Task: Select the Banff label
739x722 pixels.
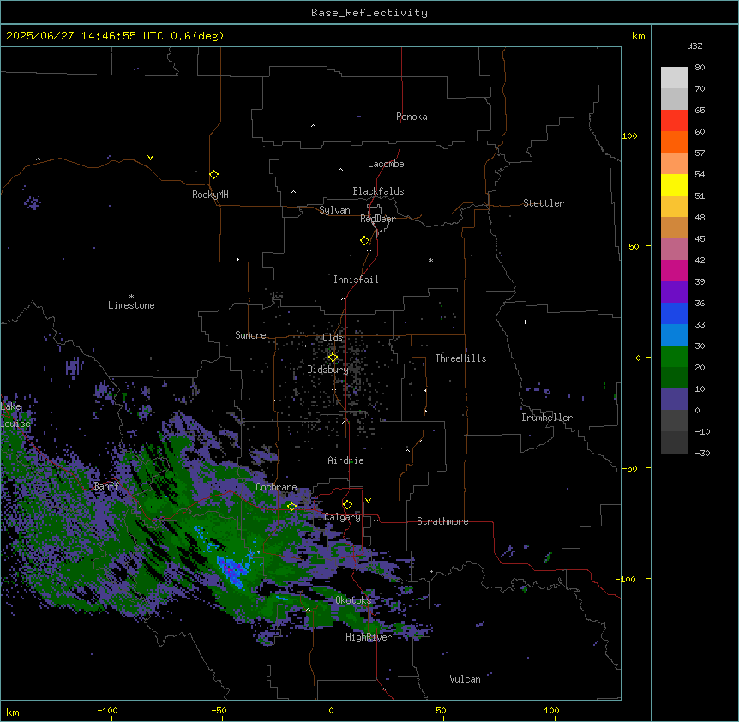Action: coord(106,486)
